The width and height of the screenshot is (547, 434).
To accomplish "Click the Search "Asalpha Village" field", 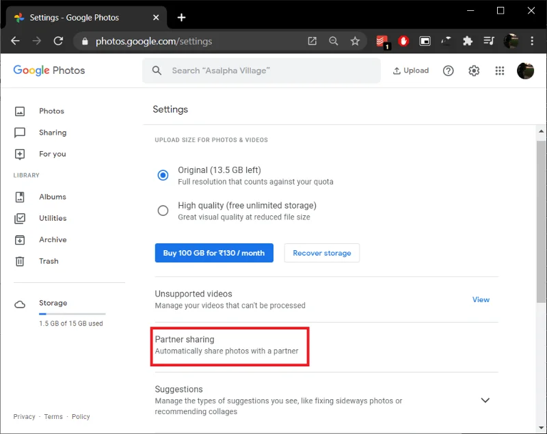I will 261,71.
